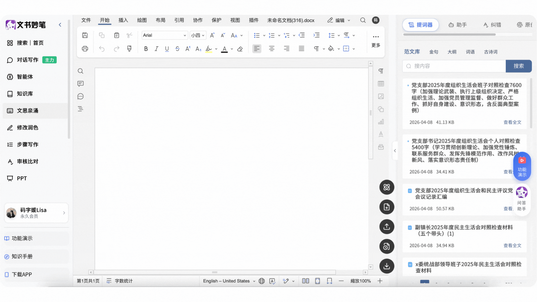Image resolution: width=537 pixels, height=302 pixels.
Task: Click in the 搜内容 search field
Action: pyautogui.click(x=454, y=66)
